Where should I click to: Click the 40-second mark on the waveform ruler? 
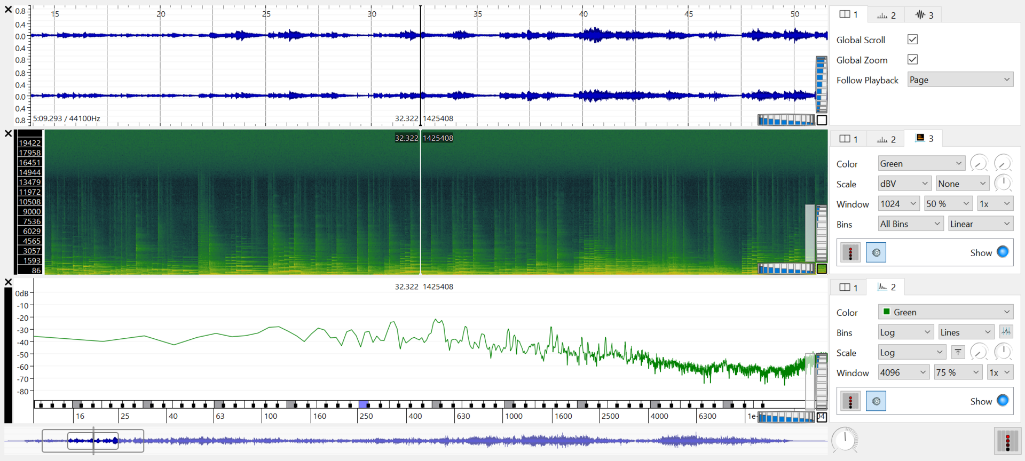click(584, 14)
